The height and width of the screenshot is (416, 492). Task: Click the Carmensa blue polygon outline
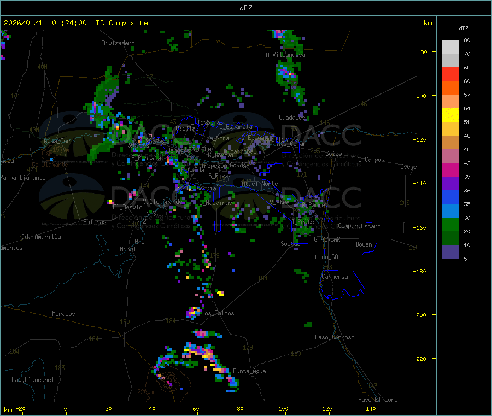pyautogui.click(x=342, y=284)
